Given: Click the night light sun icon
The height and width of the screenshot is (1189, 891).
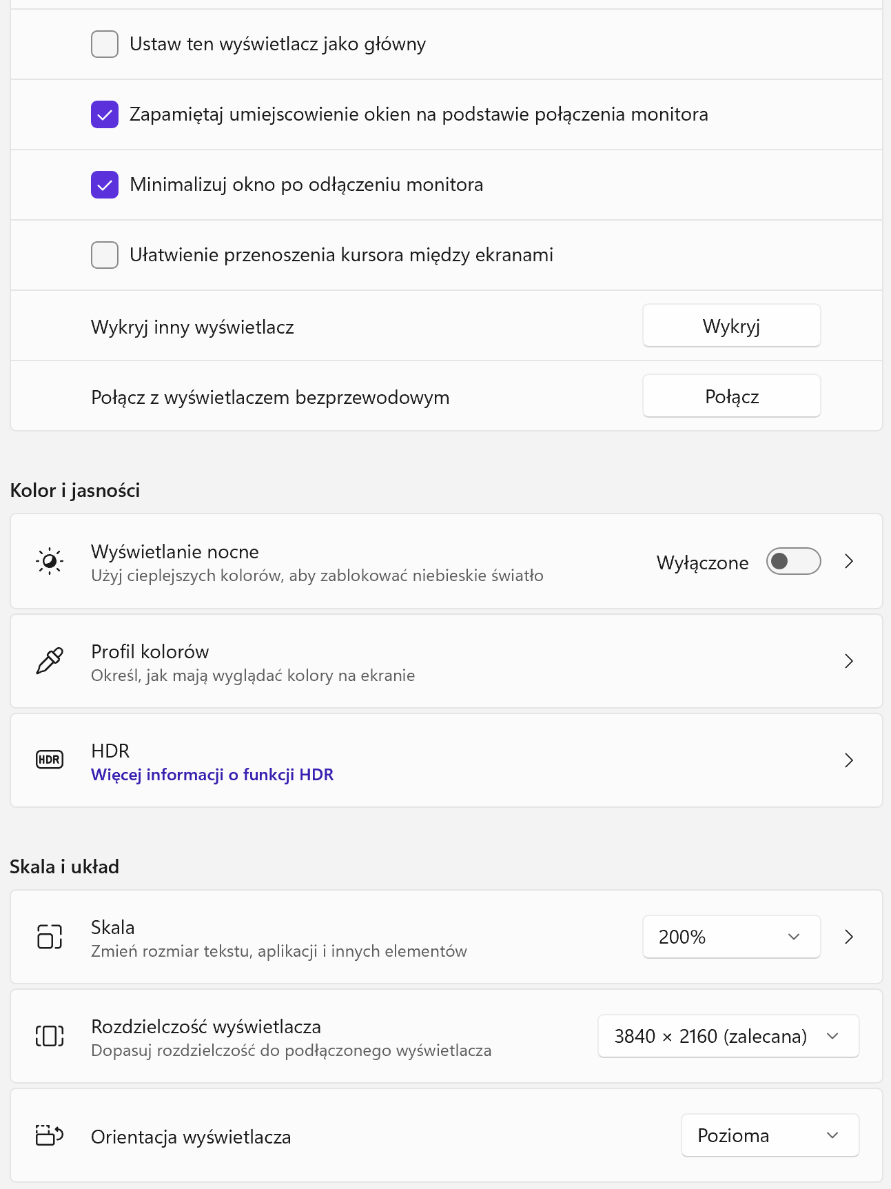Looking at the screenshot, I should 50,561.
